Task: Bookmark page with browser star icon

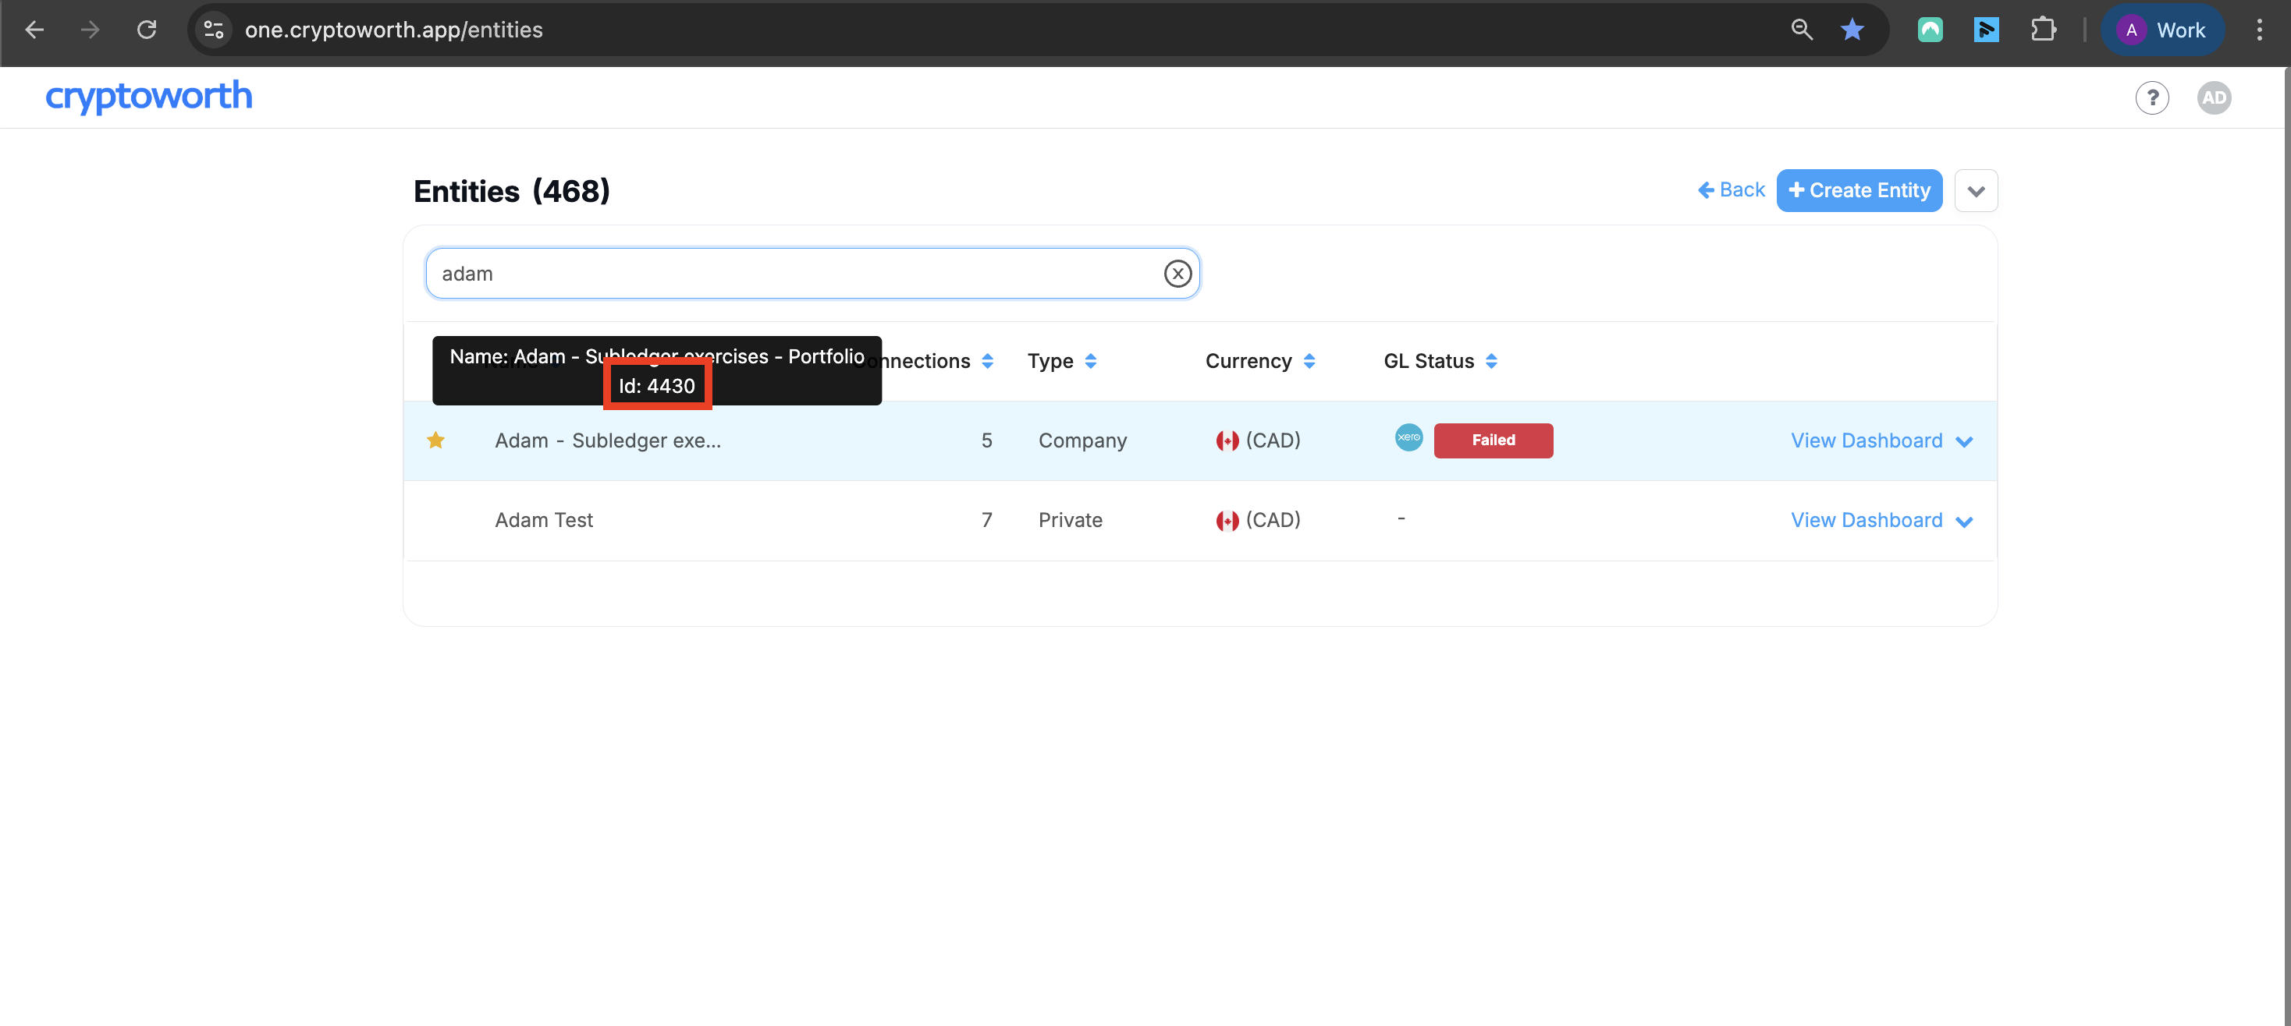Action: click(1852, 30)
